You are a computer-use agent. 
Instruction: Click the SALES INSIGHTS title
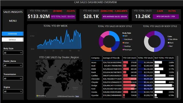click(13, 12)
